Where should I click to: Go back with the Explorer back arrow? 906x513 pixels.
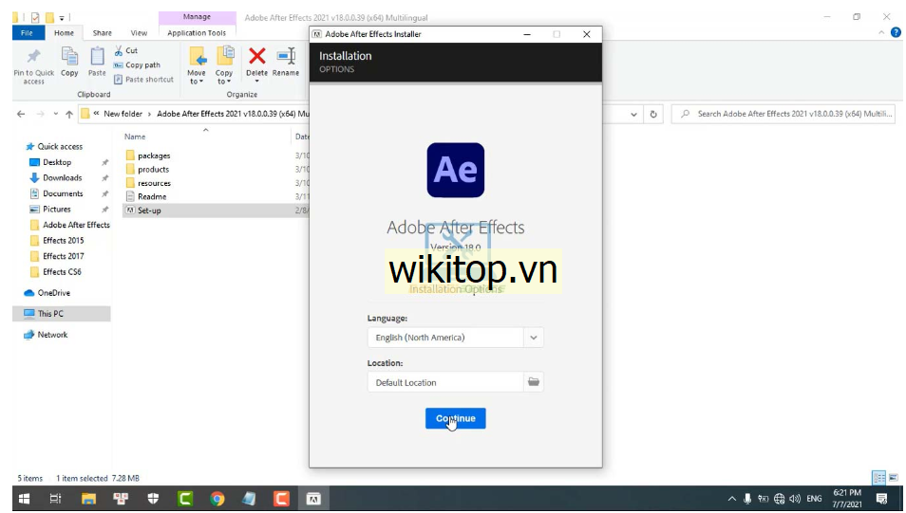[21, 114]
